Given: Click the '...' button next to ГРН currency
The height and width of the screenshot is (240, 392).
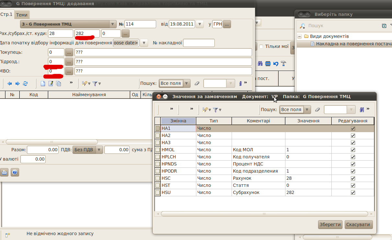Looking at the screenshot, I should [227, 24].
